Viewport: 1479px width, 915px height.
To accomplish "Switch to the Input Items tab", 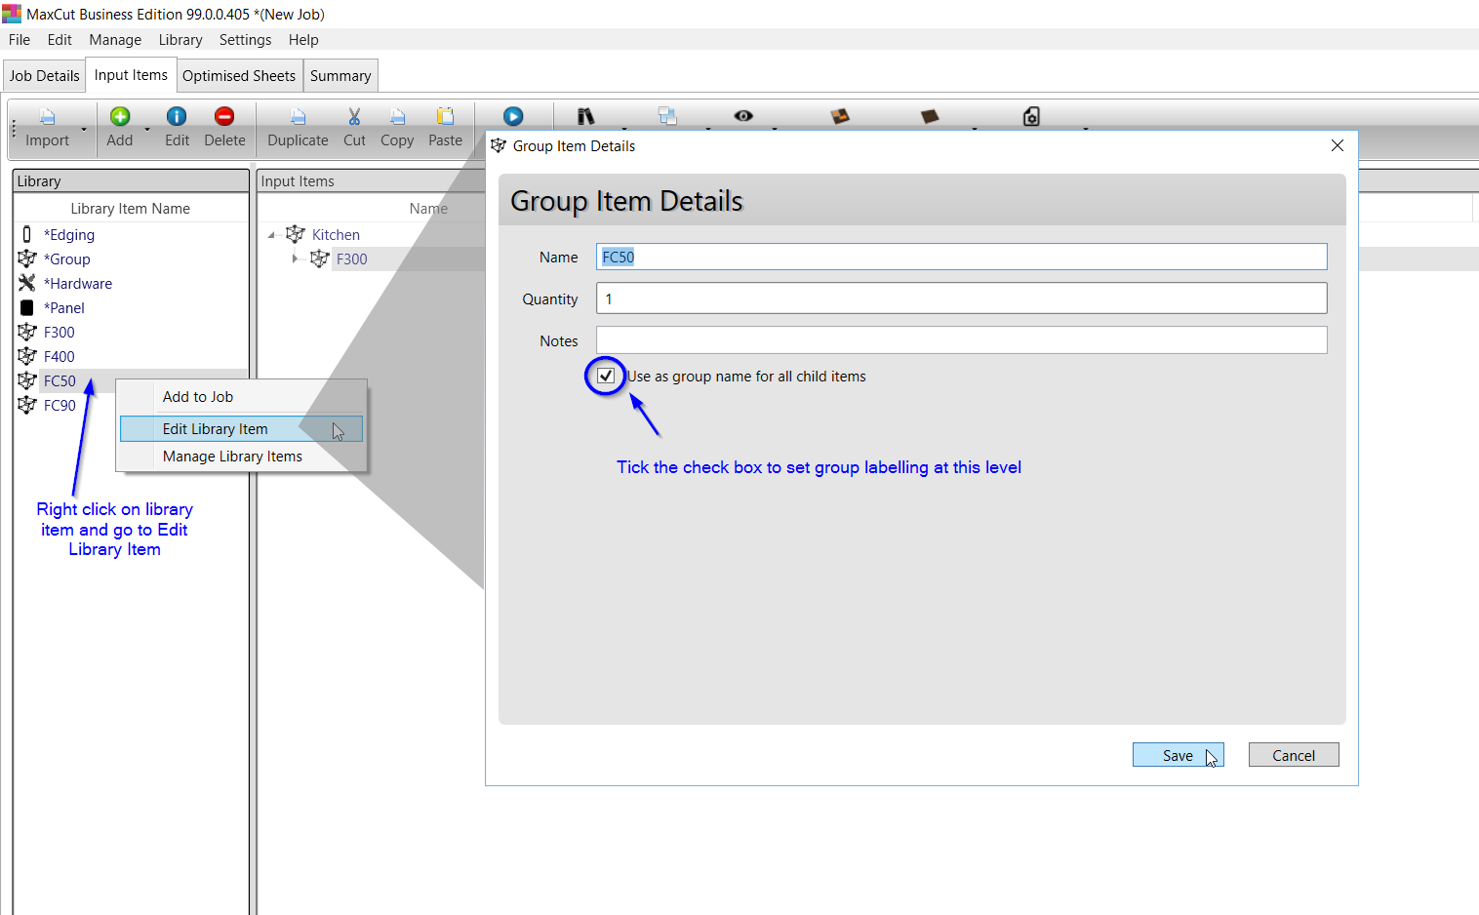I will [x=131, y=75].
